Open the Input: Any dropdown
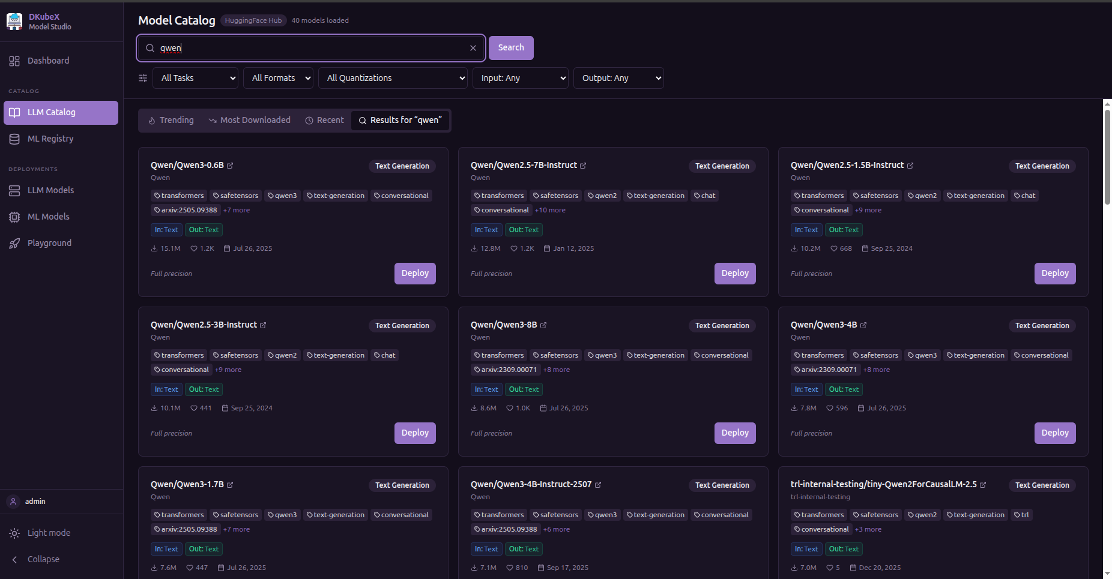Viewport: 1112px width, 579px height. 521,78
